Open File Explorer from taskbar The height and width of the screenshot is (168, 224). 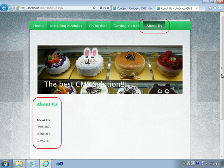19,164
